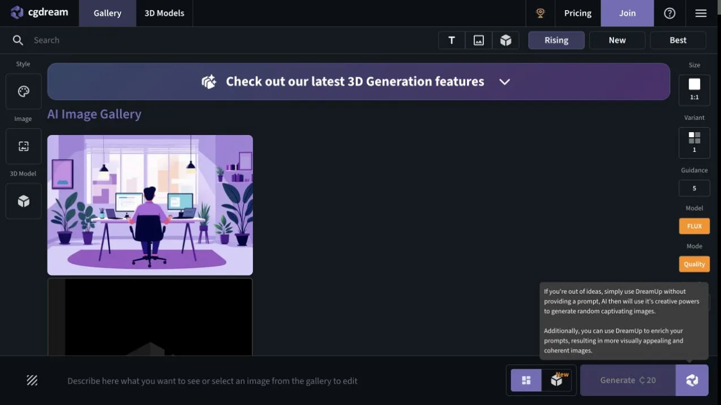Switch to the 3D Models tab
The image size is (721, 405).
click(x=164, y=13)
